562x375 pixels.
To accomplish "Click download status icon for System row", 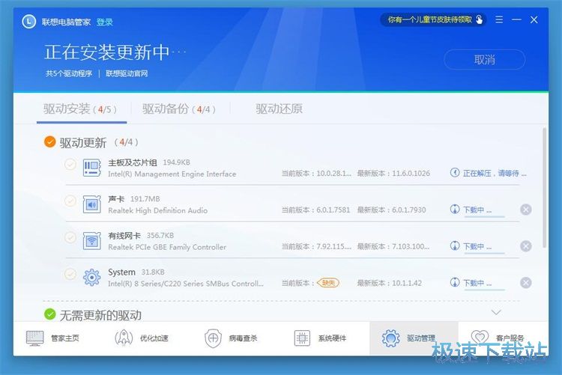I will pyautogui.click(x=455, y=282).
